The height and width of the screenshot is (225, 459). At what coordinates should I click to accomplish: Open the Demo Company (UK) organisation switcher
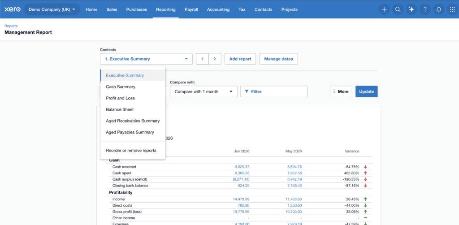tap(52, 9)
